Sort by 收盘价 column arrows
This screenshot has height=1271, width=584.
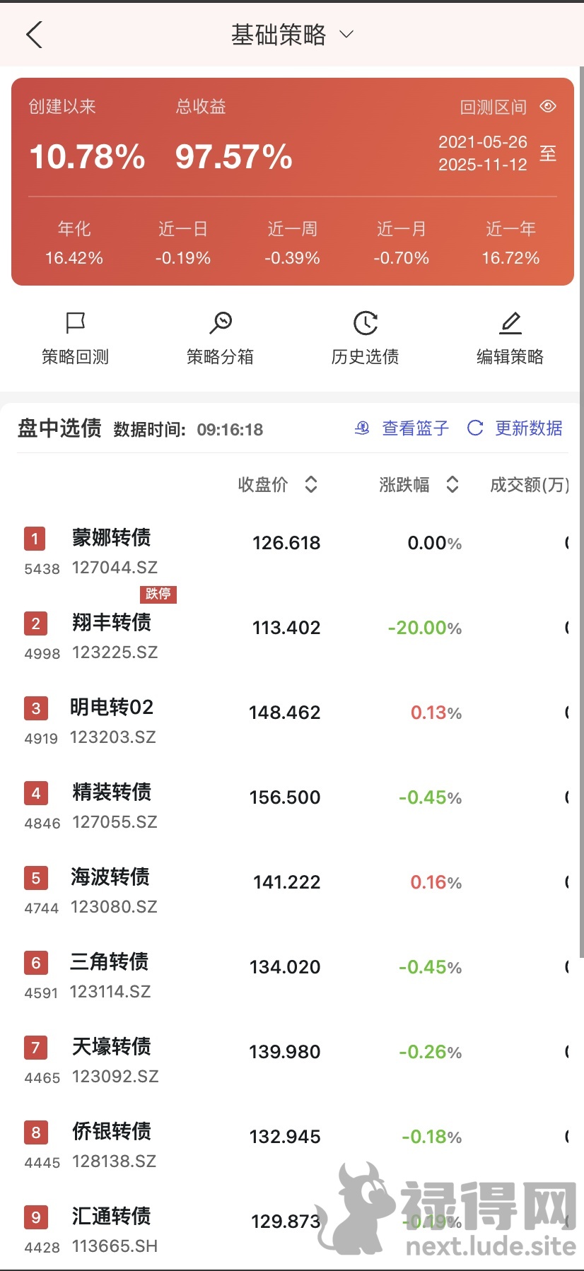click(x=311, y=484)
